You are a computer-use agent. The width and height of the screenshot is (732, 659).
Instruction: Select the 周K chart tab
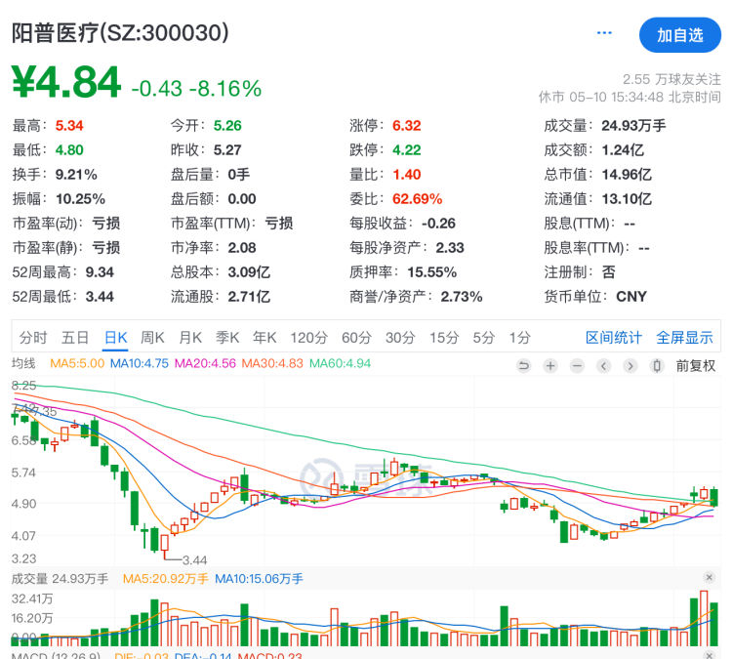tap(152, 337)
